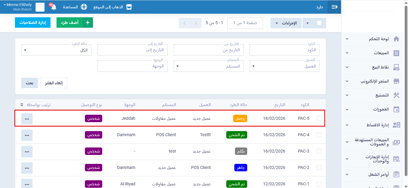Open the الإجراءات actions dropdown
This screenshot has width=408, height=188.
(x=286, y=23)
